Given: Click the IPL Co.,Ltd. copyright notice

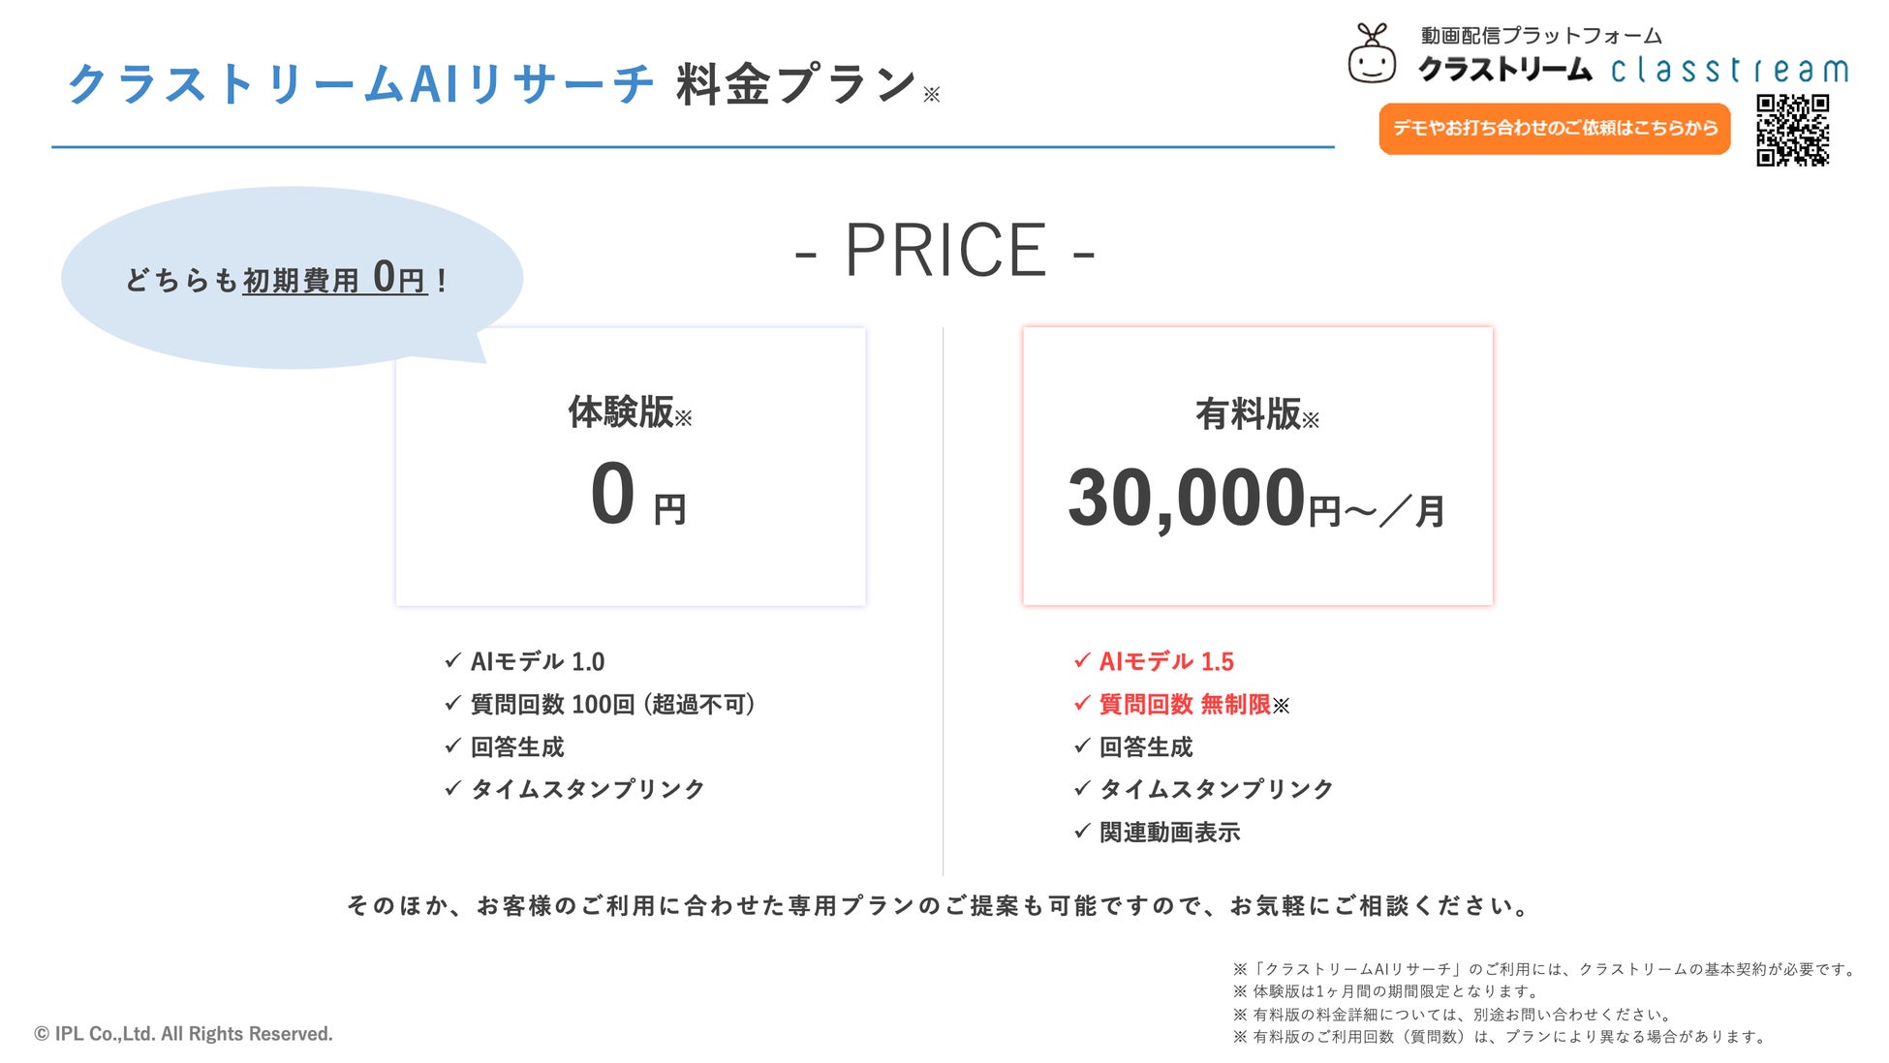Looking at the screenshot, I should pyautogui.click(x=184, y=1034).
